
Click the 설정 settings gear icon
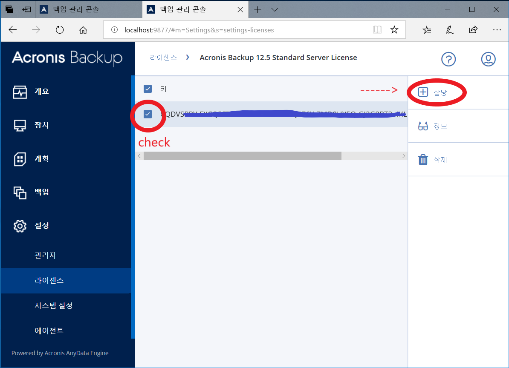point(20,226)
